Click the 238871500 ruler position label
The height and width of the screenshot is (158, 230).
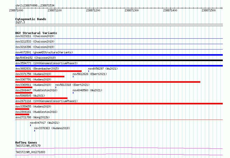pos(209,10)
